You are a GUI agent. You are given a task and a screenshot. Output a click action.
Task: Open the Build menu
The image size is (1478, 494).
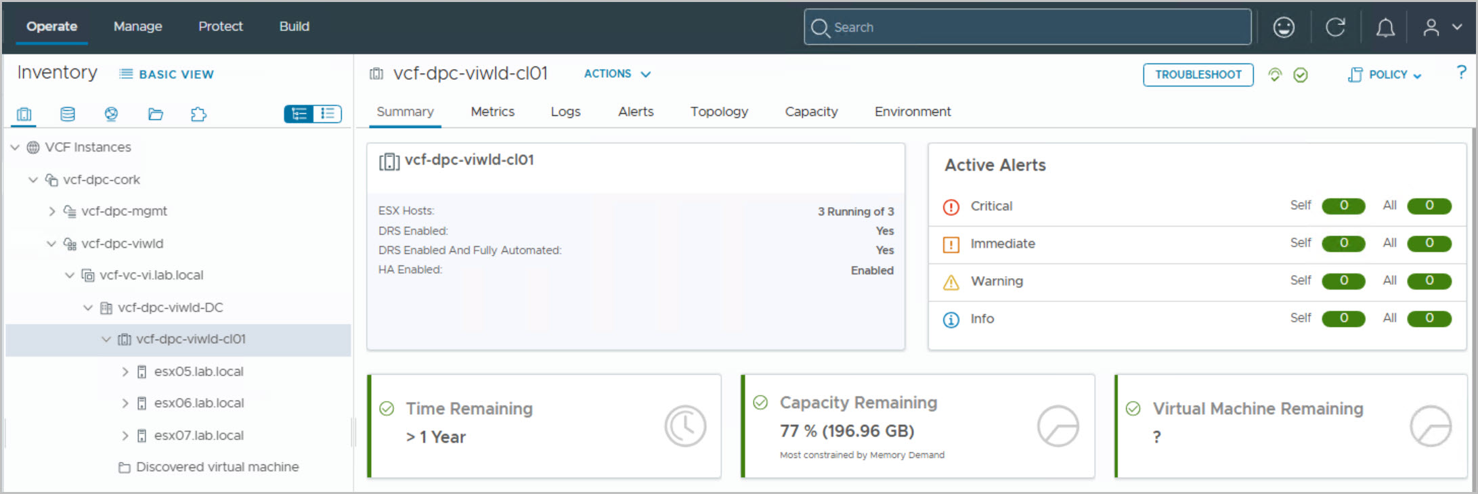(x=295, y=26)
